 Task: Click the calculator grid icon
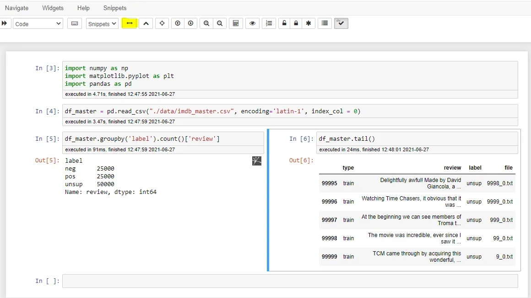[236, 23]
